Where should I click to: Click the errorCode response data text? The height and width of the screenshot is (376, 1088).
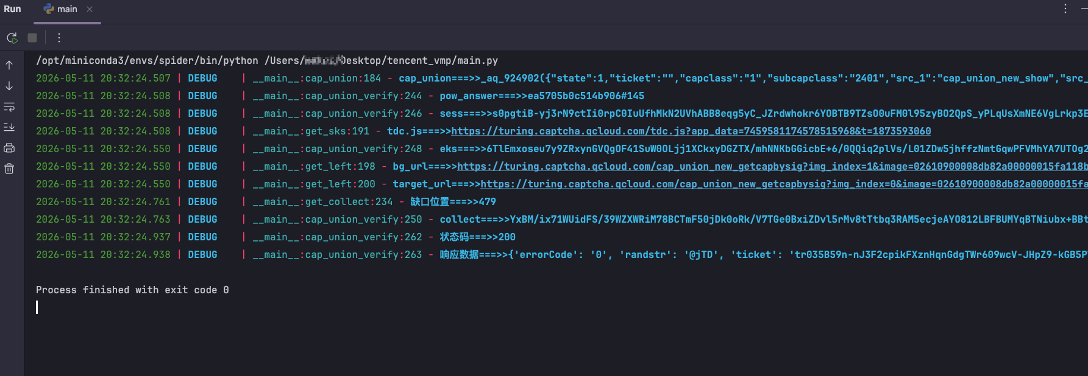click(x=764, y=254)
